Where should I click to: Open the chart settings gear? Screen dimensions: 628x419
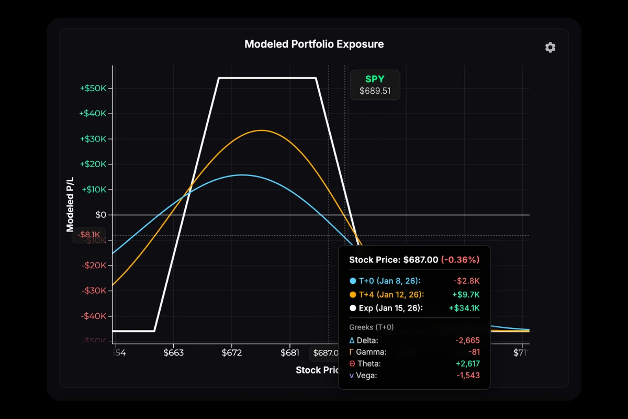[550, 47]
